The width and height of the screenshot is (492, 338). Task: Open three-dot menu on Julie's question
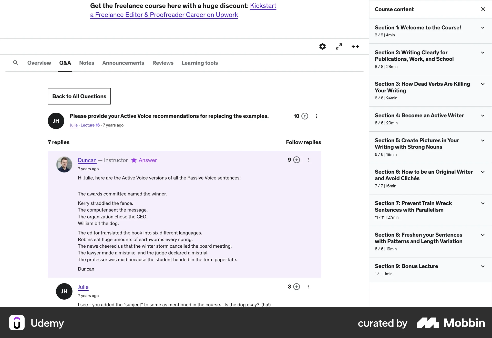316,116
